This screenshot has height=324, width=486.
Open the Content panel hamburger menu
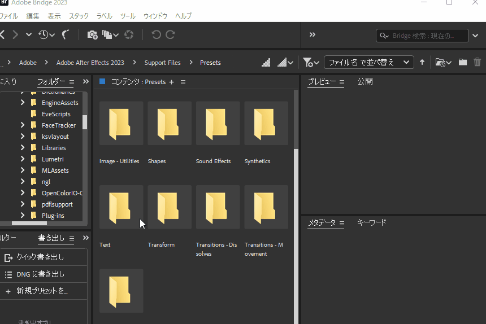pyautogui.click(x=183, y=82)
